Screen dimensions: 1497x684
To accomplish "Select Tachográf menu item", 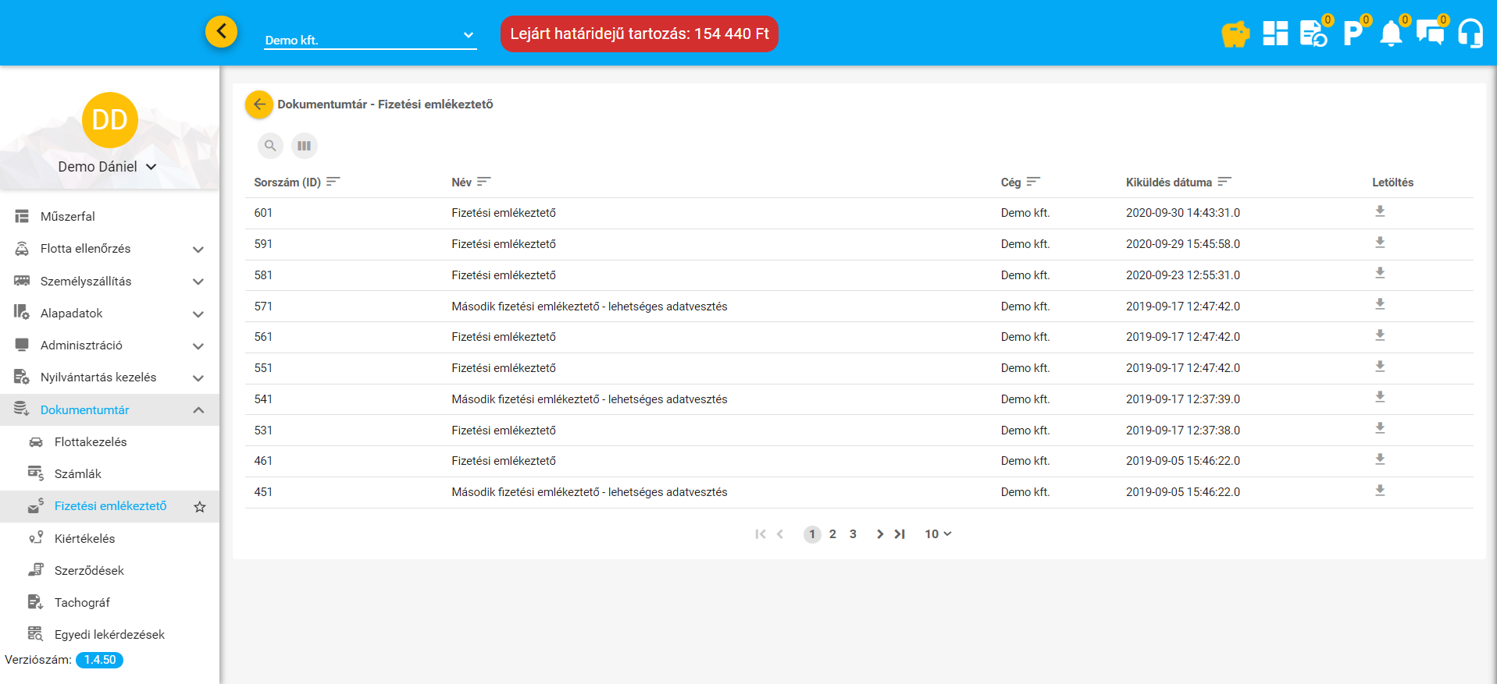I will 82,603.
